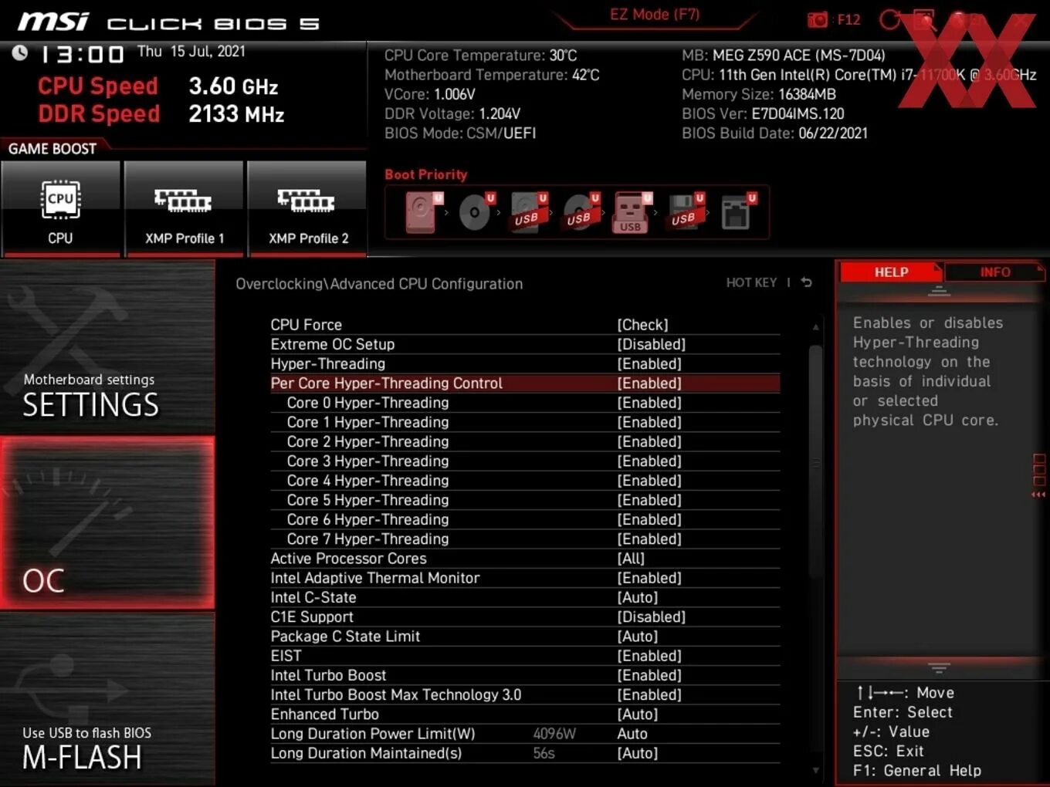Open C1E Support [Disabled] dropdown
Image resolution: width=1050 pixels, height=787 pixels.
coord(651,616)
